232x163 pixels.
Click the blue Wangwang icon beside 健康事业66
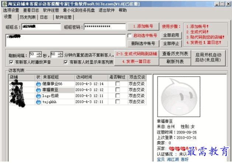click(38, 84)
